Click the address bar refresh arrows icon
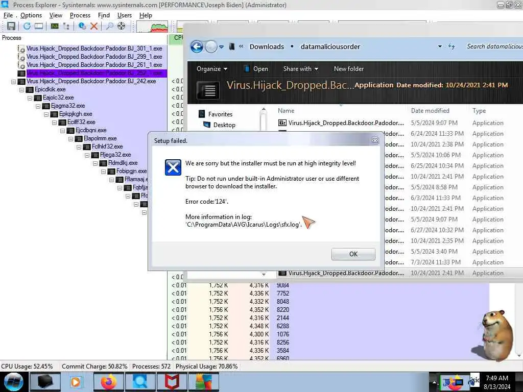 451,46
